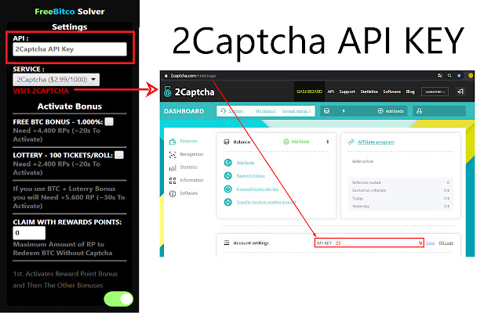Click the browser address bar lock icon
Screen dimensions: 502x313
[x=166, y=76]
